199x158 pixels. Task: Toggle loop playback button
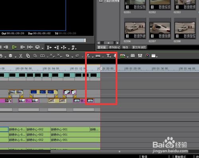pos(37,47)
